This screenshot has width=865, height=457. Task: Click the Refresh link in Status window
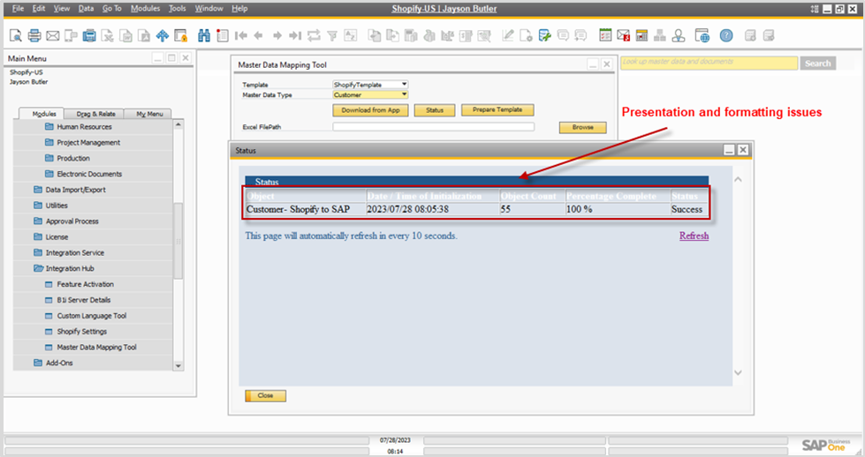coord(694,236)
